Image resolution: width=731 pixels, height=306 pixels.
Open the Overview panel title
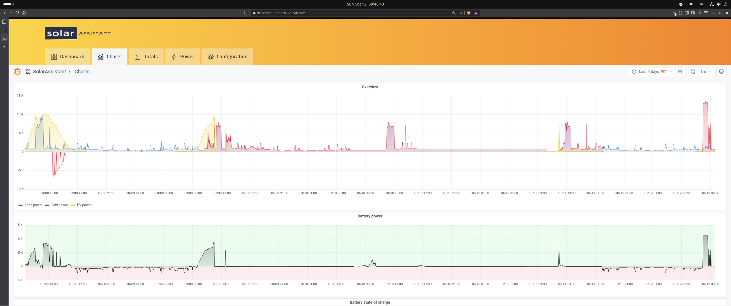click(369, 87)
